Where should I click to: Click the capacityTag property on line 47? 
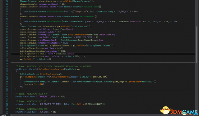(x=44, y=35)
